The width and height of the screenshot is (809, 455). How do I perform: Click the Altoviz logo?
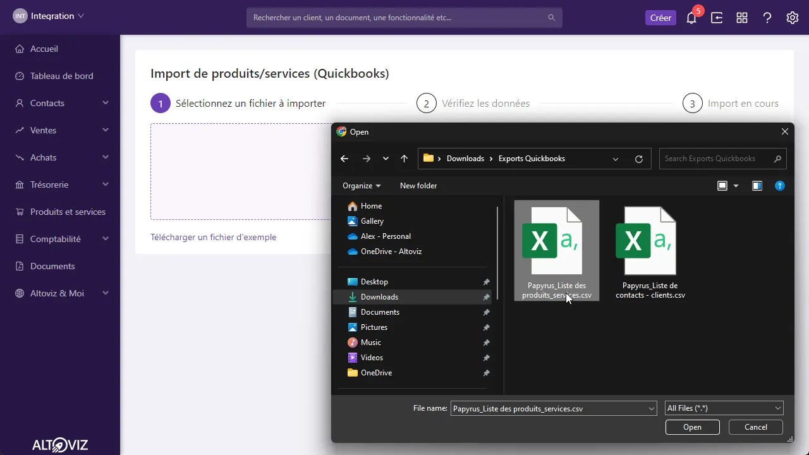point(59,445)
